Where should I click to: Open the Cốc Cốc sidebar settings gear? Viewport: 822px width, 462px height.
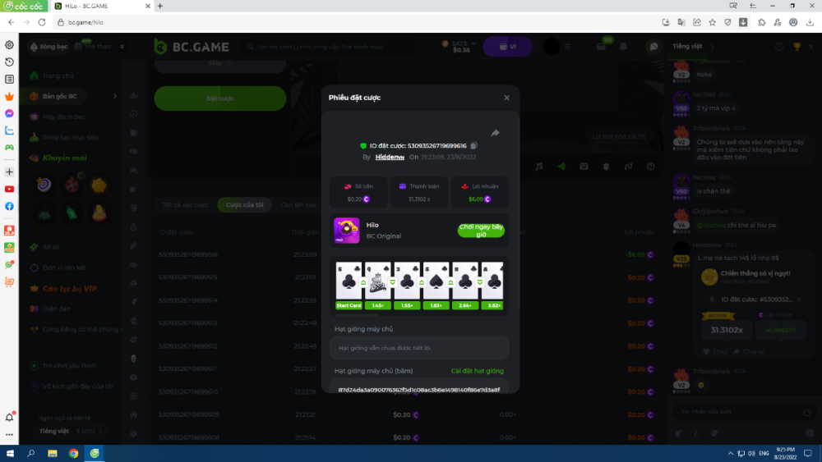(9, 45)
